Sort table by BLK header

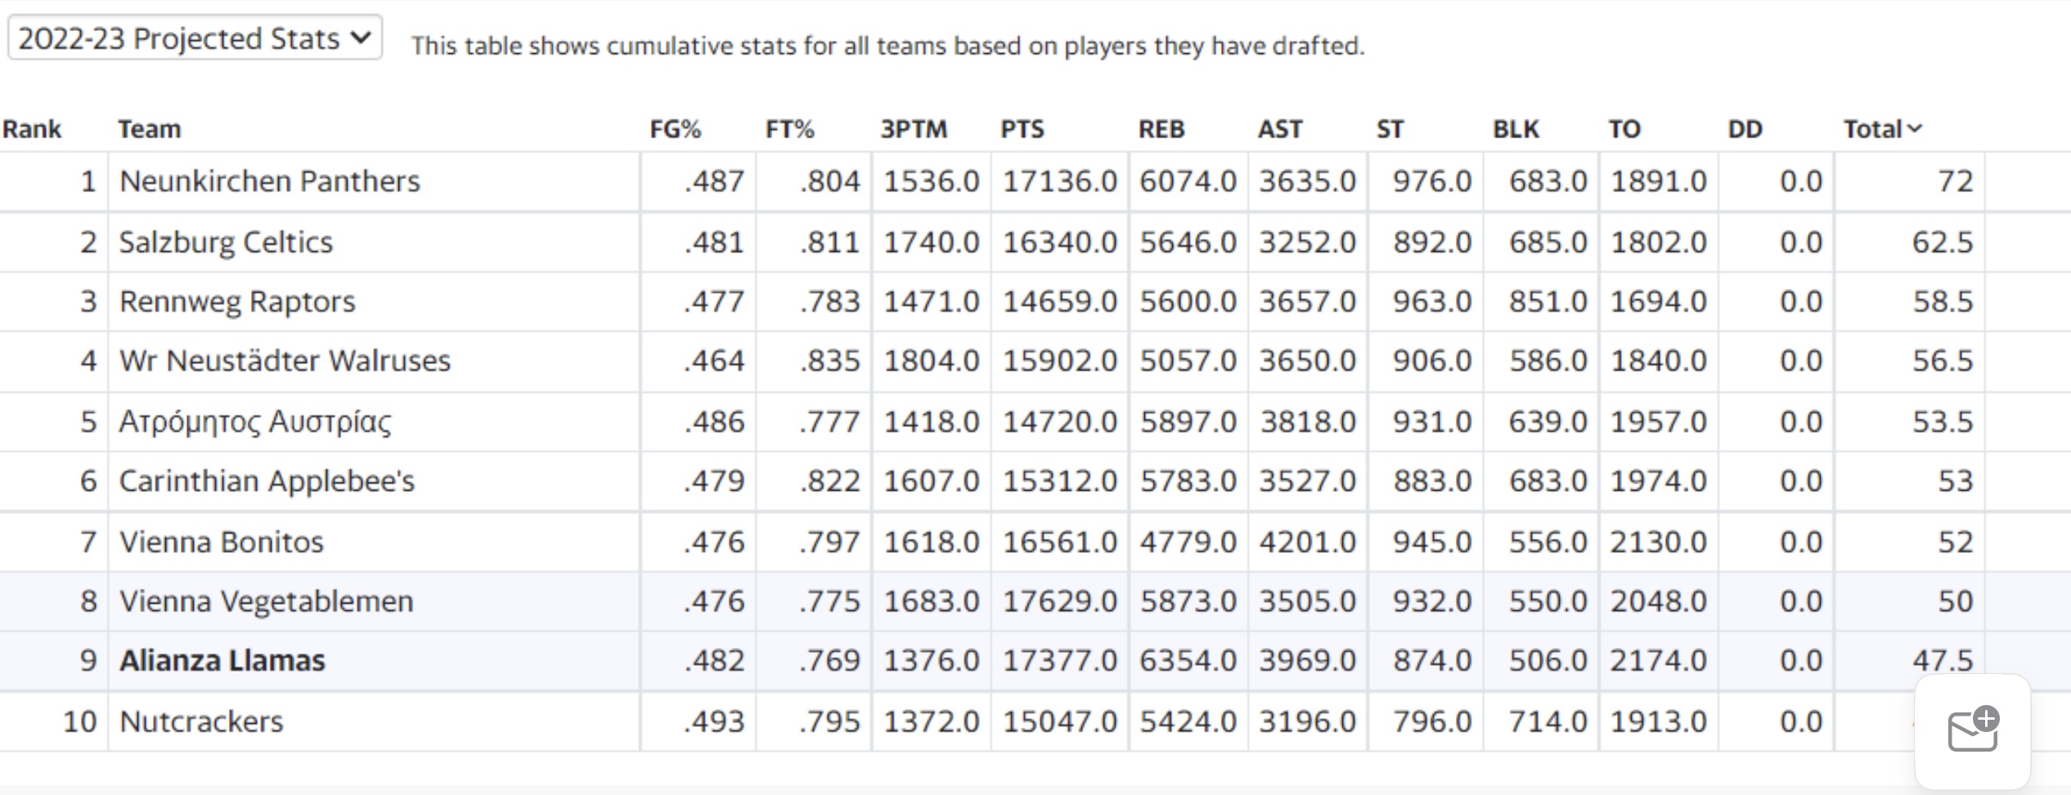(1516, 129)
